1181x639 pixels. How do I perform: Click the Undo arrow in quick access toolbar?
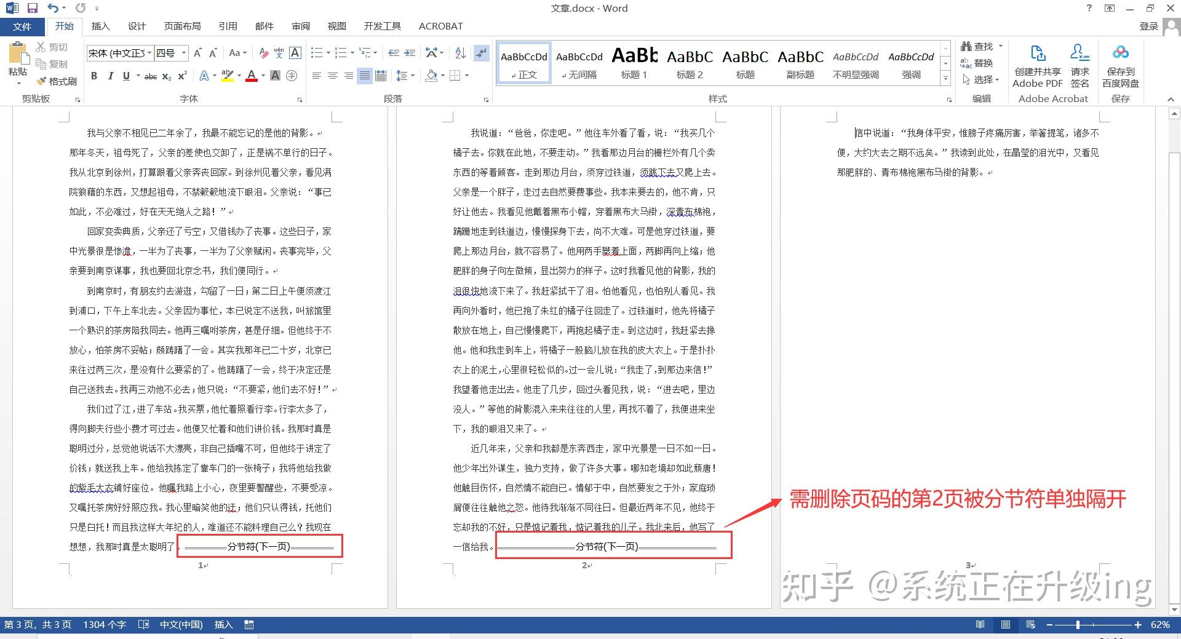(x=53, y=8)
